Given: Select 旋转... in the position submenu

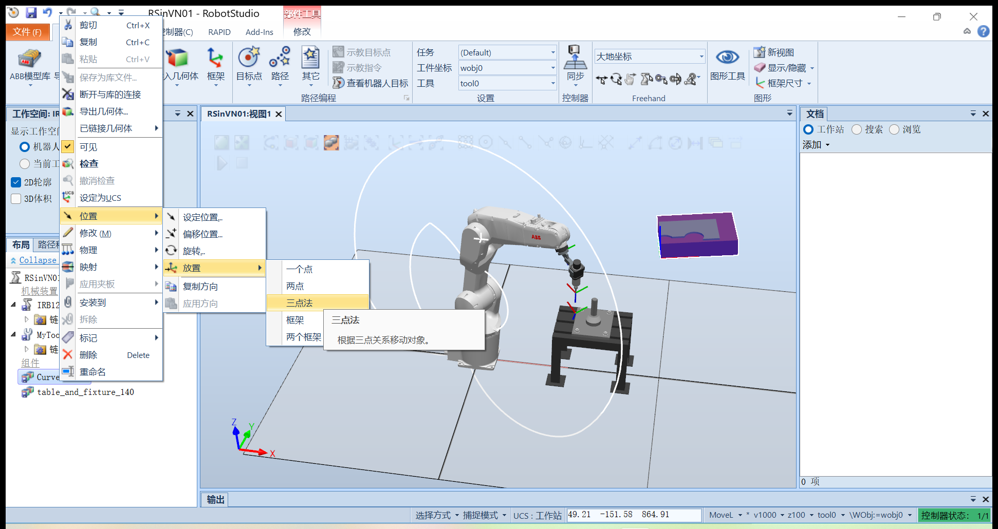Looking at the screenshot, I should [x=194, y=251].
